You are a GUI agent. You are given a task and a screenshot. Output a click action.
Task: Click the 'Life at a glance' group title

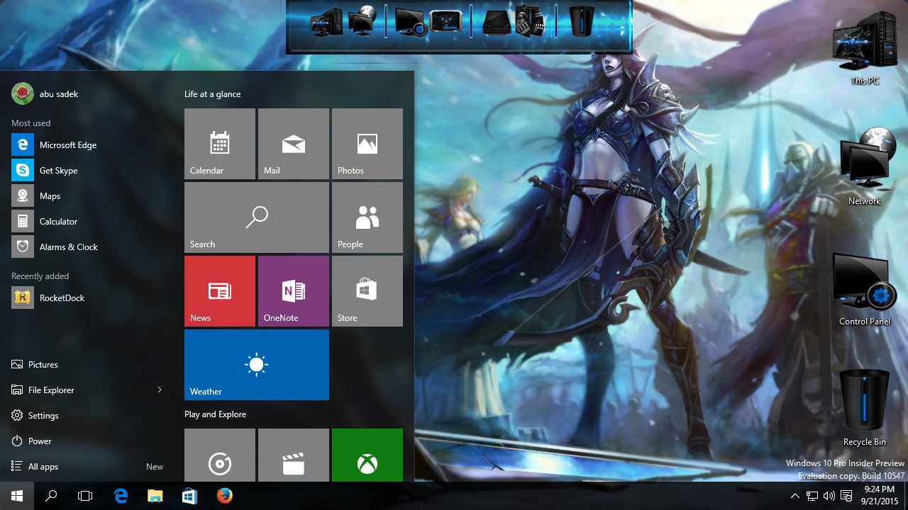coord(213,94)
